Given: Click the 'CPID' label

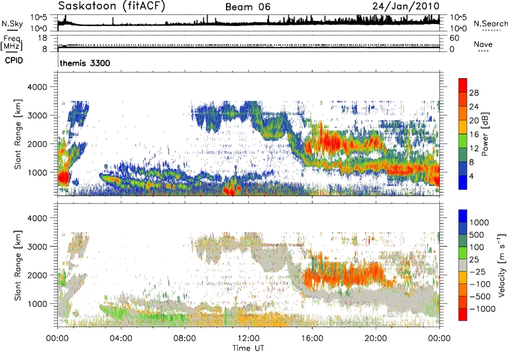Looking at the screenshot, I should click(x=14, y=60).
